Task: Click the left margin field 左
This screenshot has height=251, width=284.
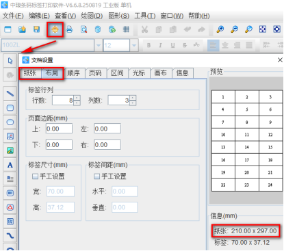Action: pos(107,129)
